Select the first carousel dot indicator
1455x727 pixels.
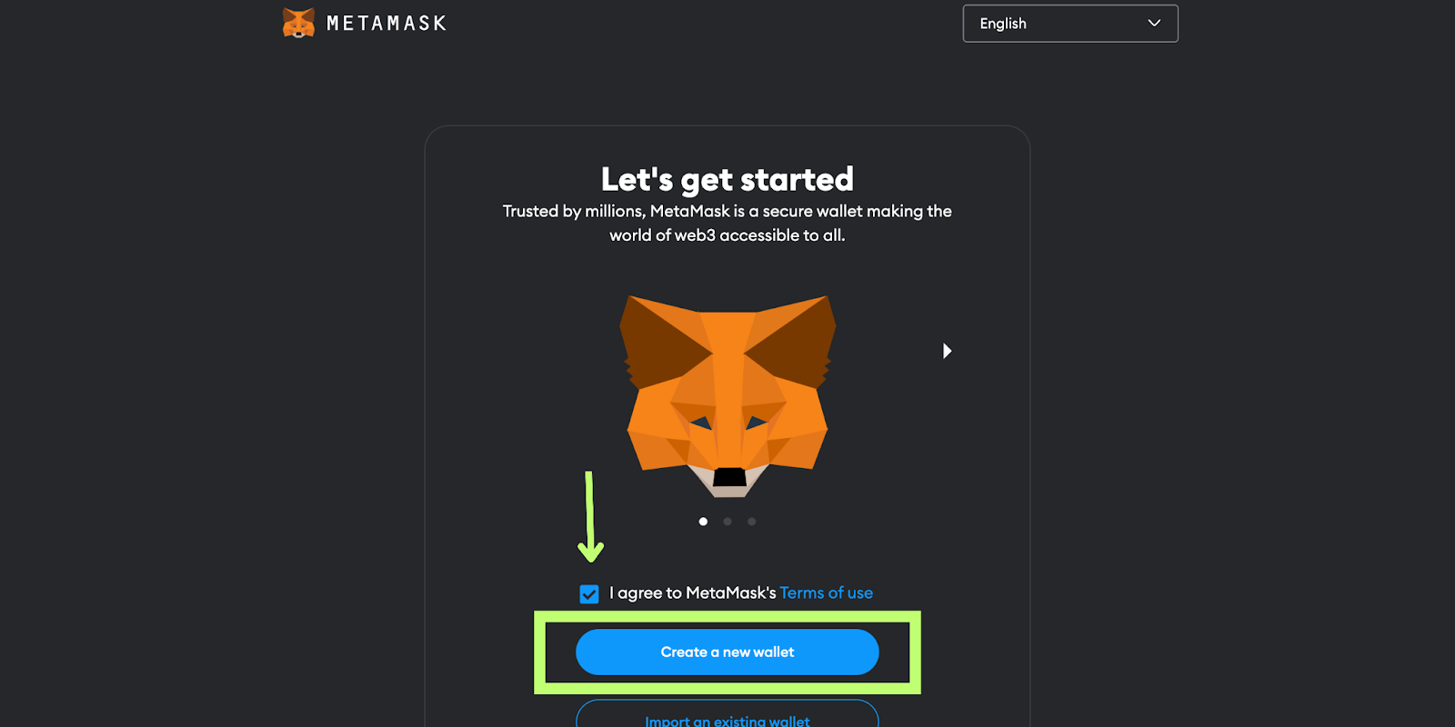(x=703, y=522)
